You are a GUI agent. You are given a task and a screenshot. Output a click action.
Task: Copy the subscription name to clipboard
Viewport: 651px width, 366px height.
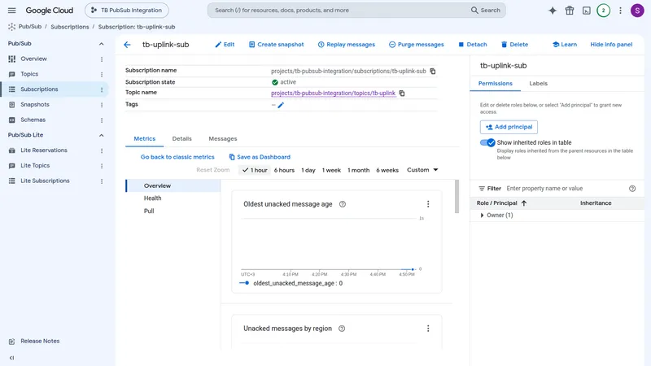433,71
